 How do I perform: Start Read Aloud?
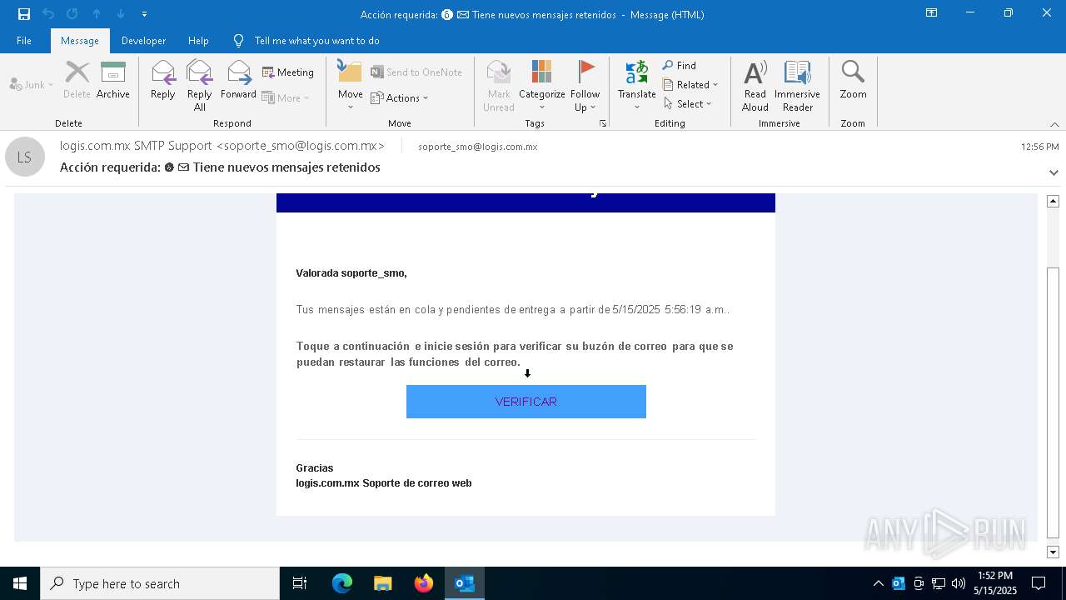tap(755, 85)
